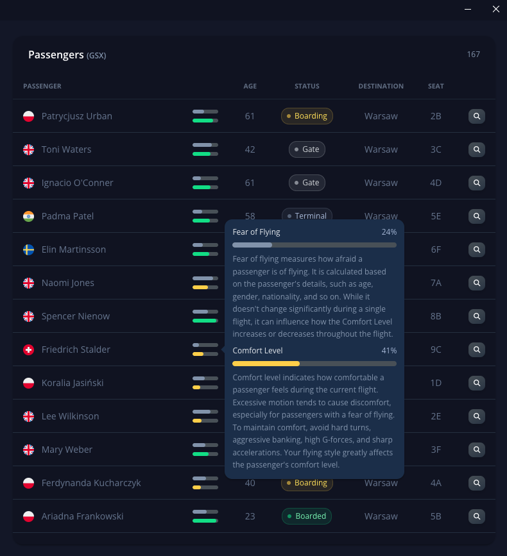Open Naomi Jones passenger details magnifier

[476, 283]
